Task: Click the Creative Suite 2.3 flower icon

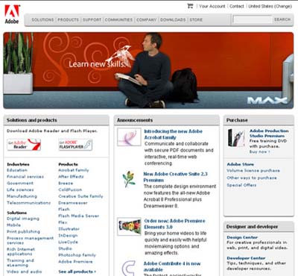Action: tap(129, 179)
